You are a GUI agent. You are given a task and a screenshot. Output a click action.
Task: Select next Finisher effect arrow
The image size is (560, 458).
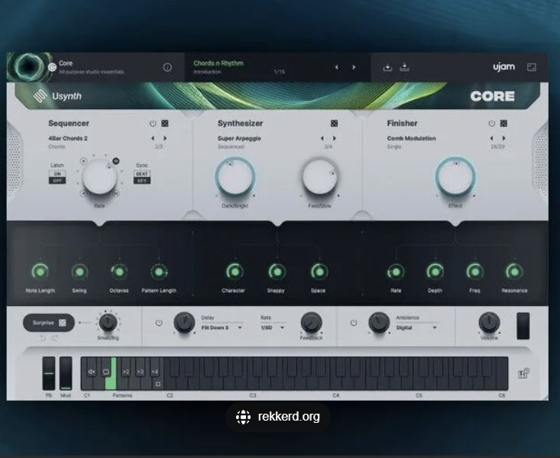(x=504, y=138)
